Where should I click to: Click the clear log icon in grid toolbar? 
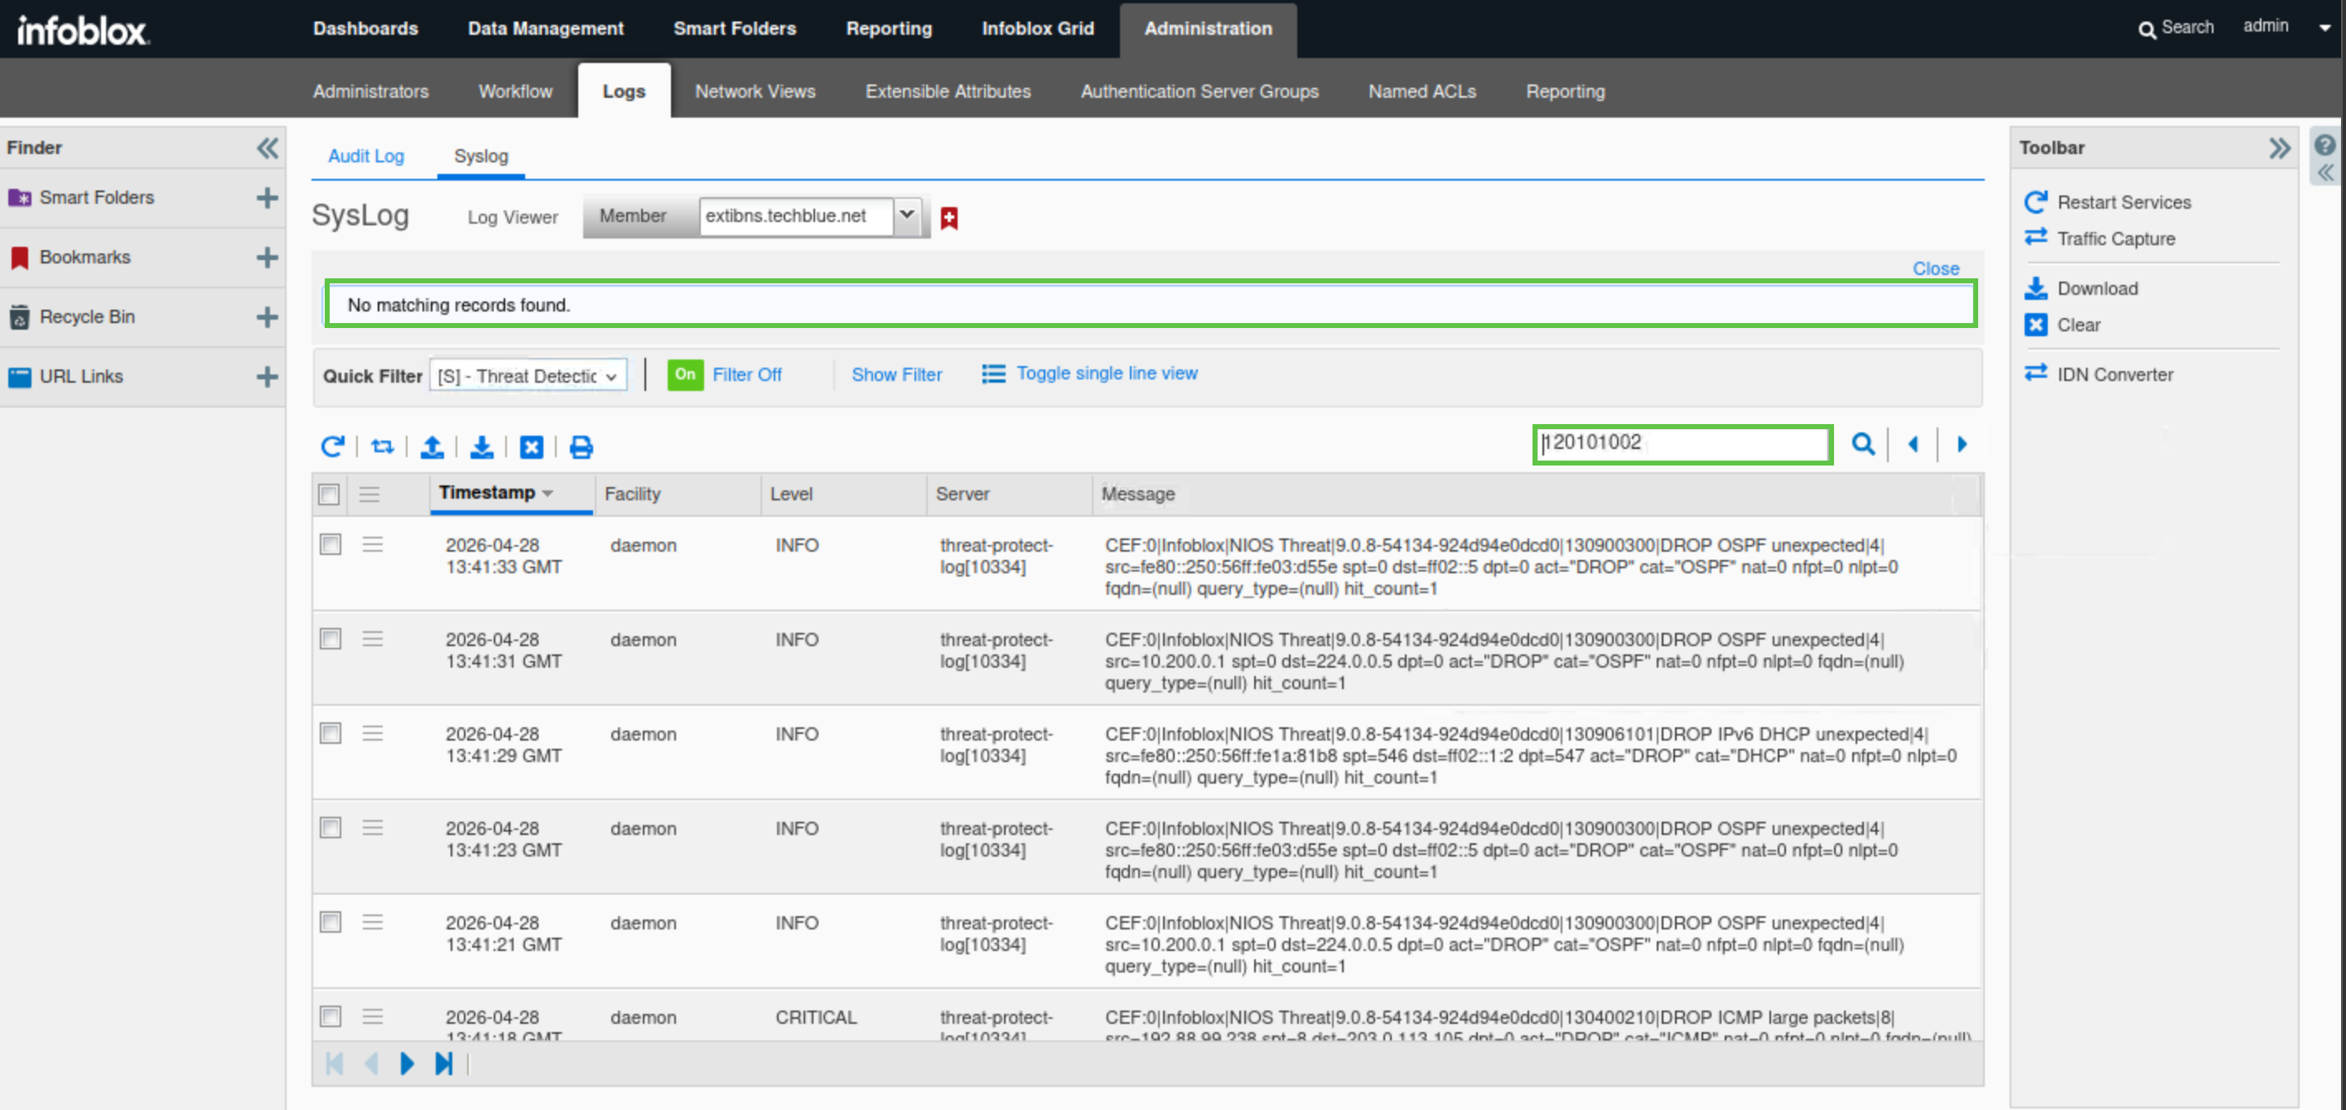[x=531, y=446]
